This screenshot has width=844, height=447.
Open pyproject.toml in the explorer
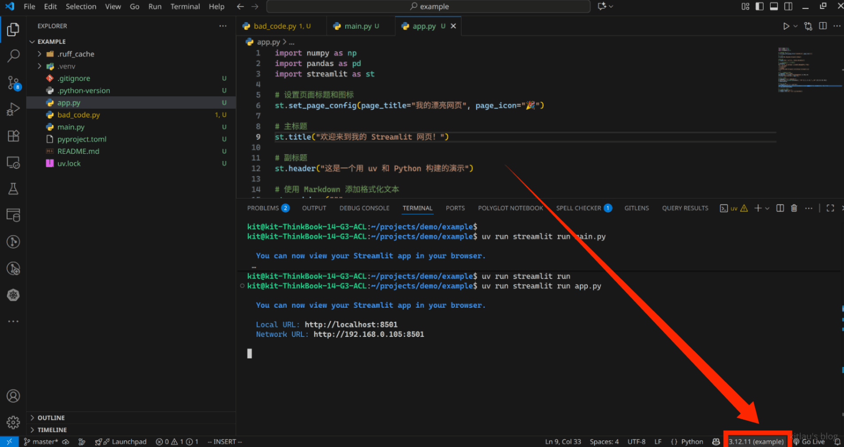(82, 139)
